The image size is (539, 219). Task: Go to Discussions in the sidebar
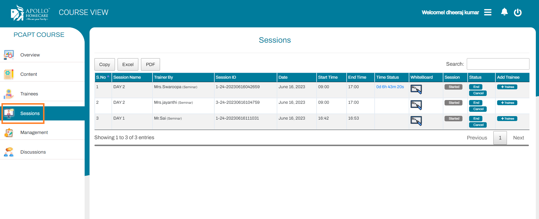tap(33, 152)
